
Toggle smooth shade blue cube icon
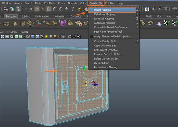[x=33, y=36]
